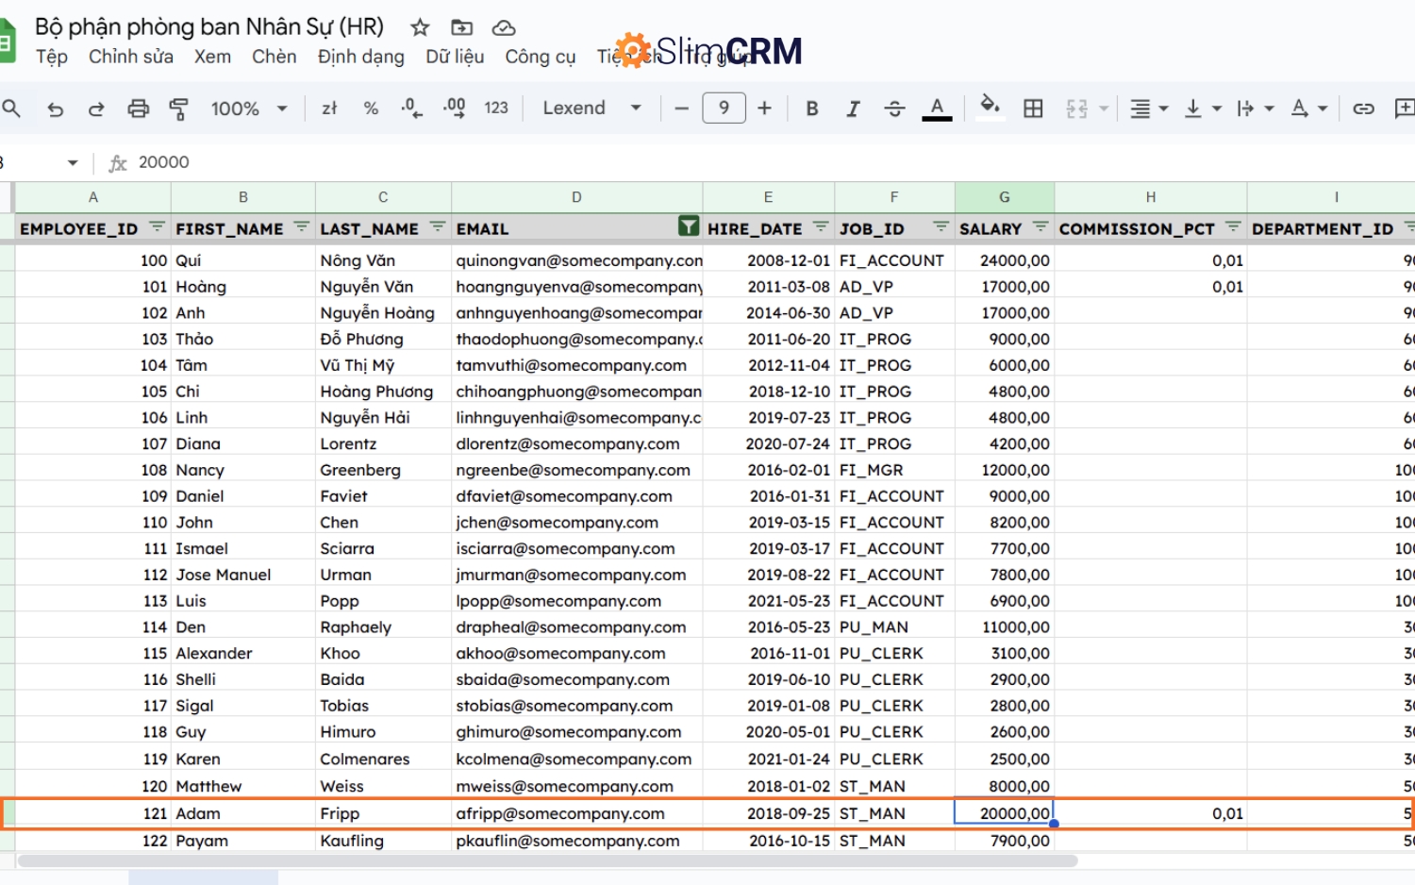This screenshot has height=885, width=1415.
Task: Open the Định dạng menu
Action: point(360,57)
